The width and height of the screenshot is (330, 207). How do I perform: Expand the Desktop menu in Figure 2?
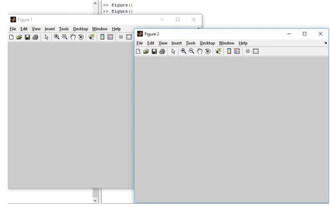click(207, 43)
